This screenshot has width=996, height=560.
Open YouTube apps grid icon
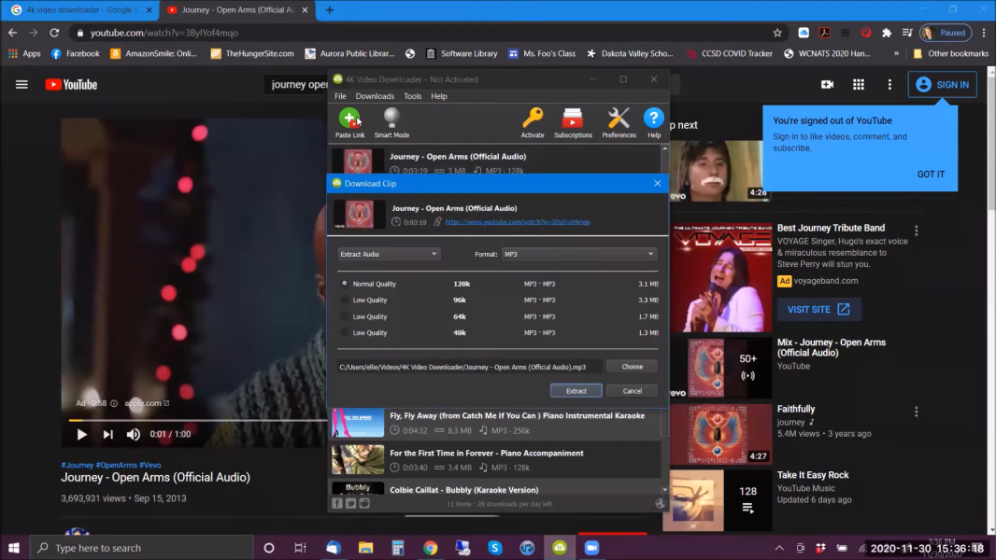(x=858, y=84)
